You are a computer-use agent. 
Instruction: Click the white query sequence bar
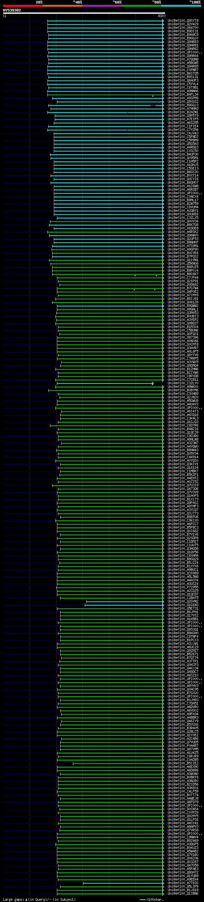coord(84,13)
